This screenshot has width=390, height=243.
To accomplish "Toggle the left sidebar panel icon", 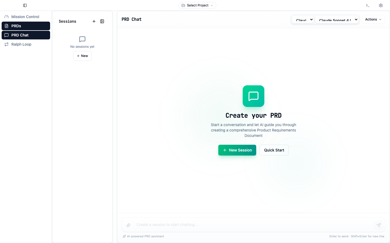I will 25,5.
